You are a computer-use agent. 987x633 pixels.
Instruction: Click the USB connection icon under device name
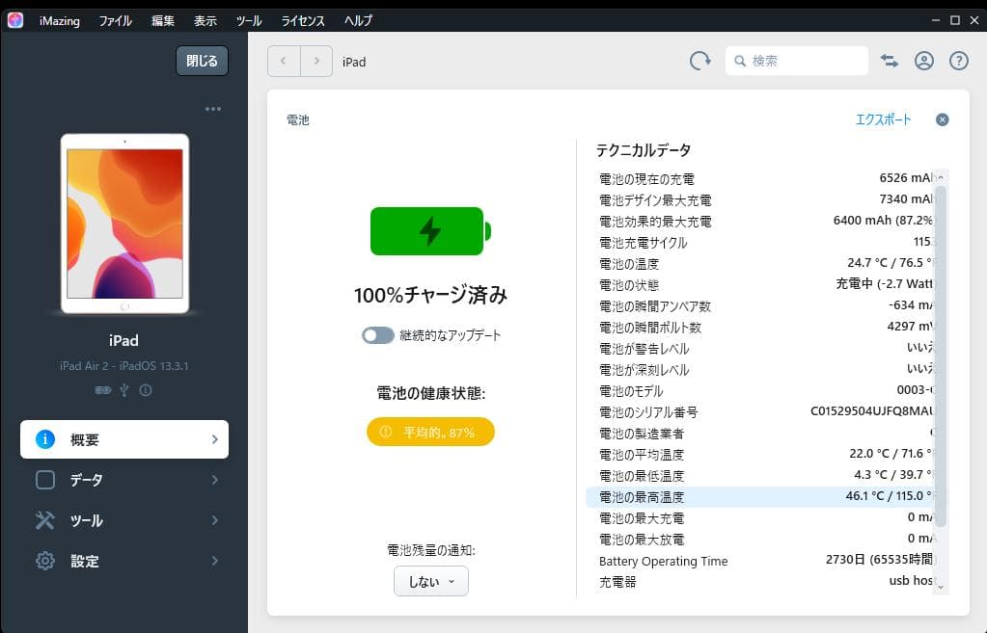[124, 389]
